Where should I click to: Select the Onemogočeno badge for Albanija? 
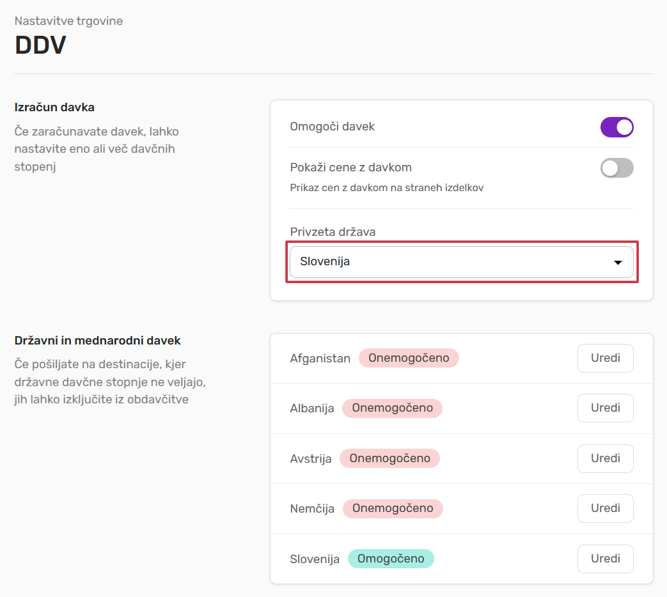[x=392, y=408]
